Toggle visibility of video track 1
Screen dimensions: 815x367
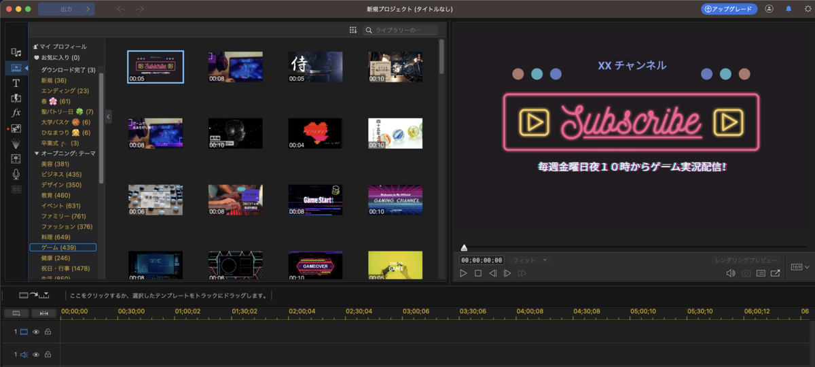pyautogui.click(x=36, y=332)
